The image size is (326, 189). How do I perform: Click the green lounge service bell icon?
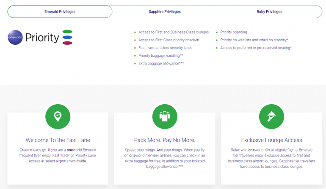pyautogui.click(x=271, y=116)
